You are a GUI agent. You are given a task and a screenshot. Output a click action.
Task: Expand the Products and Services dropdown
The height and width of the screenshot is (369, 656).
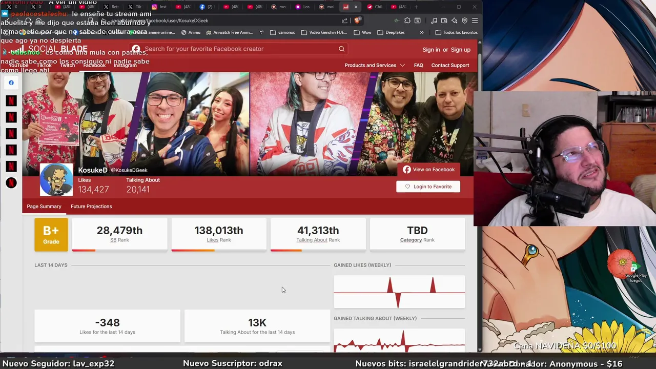(x=375, y=65)
